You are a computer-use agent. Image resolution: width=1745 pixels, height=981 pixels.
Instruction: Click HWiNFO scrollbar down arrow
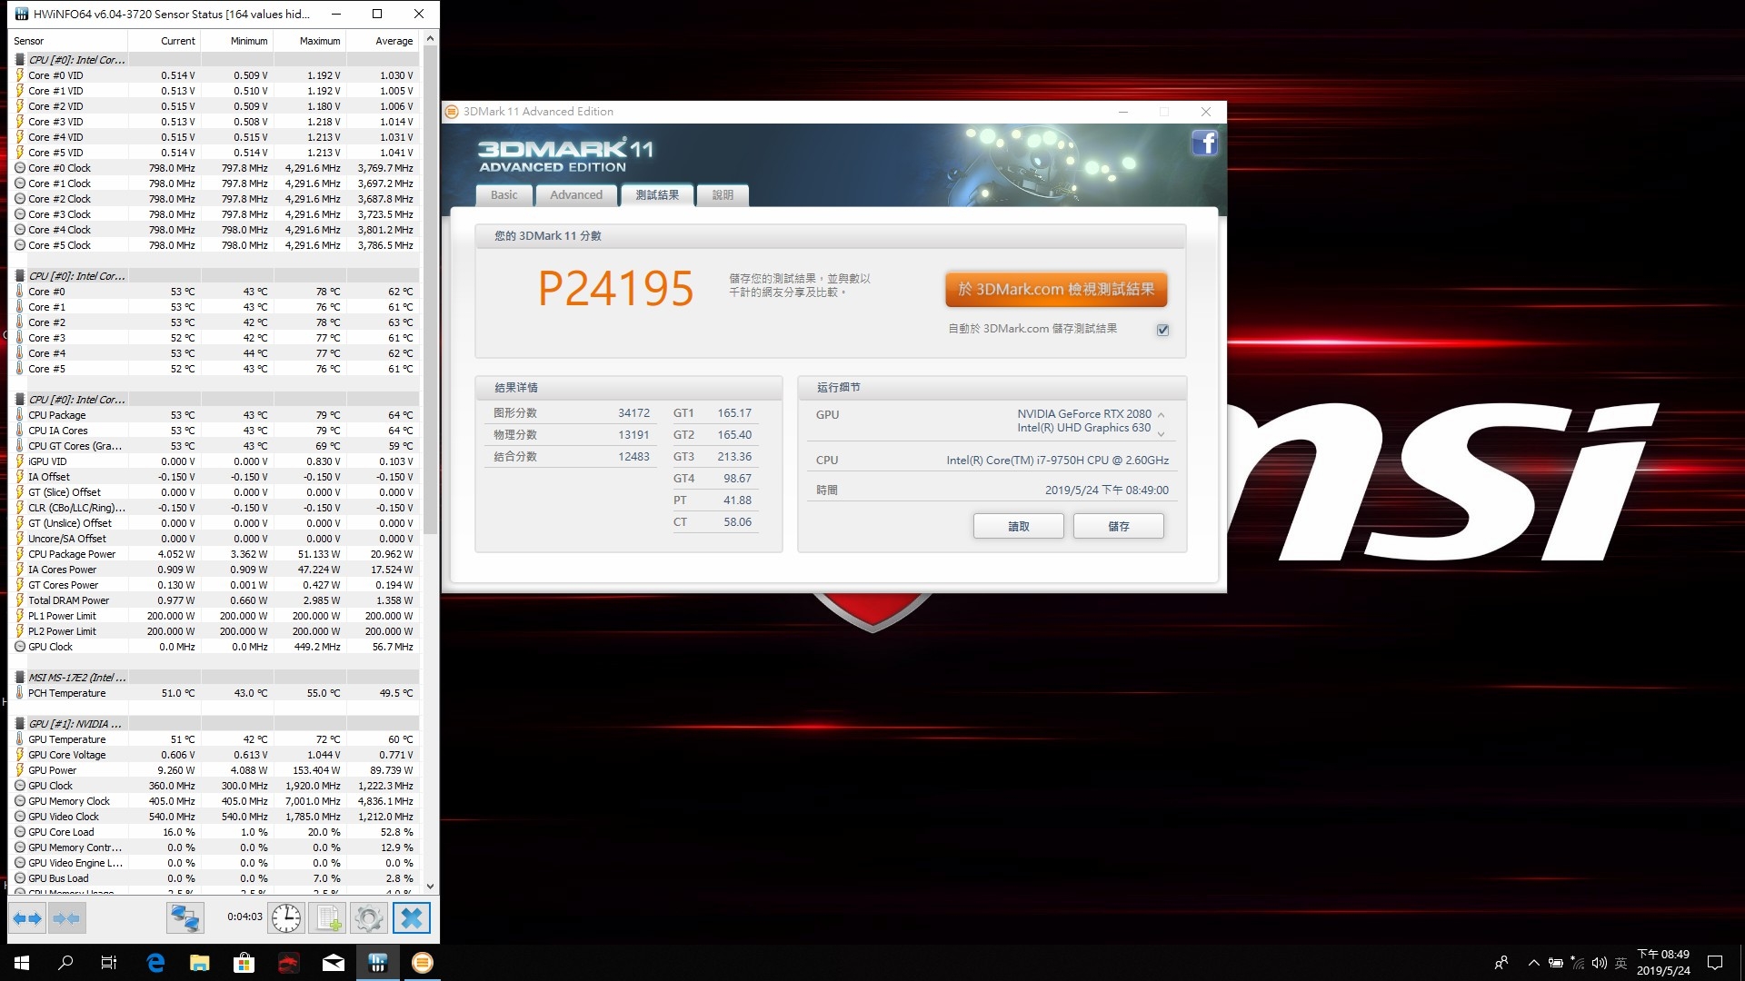point(430,887)
